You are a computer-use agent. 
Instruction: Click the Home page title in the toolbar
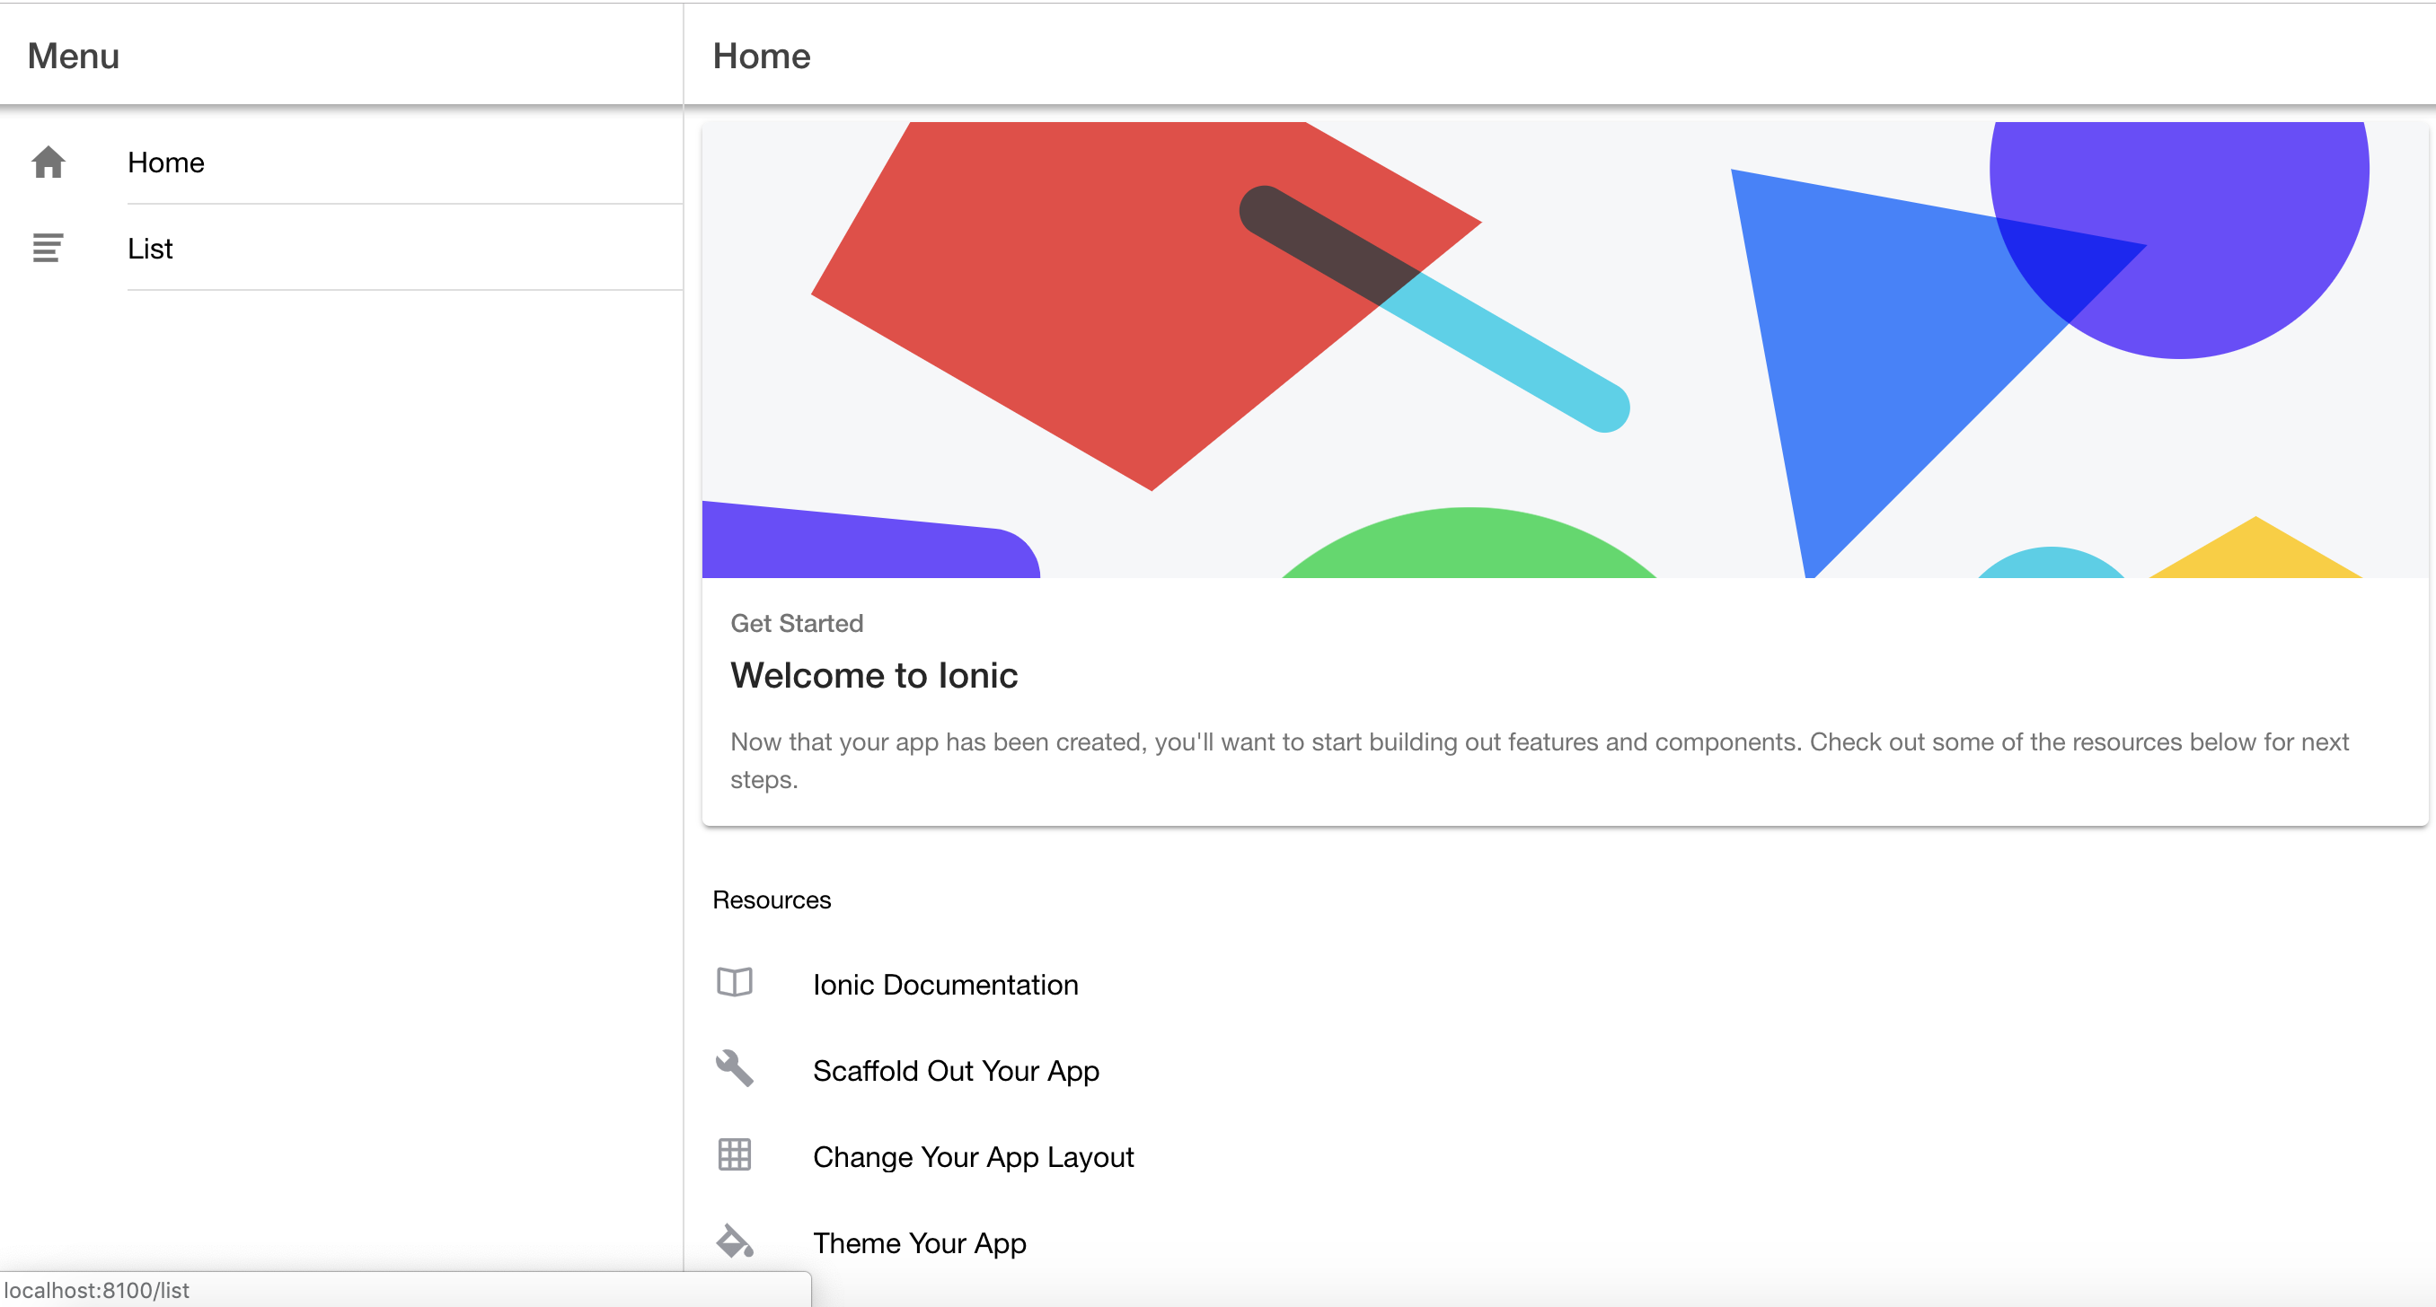(762, 56)
